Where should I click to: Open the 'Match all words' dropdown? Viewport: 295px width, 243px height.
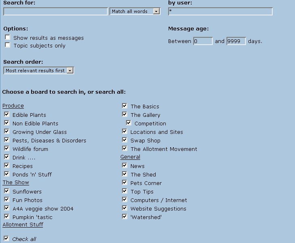(156, 11)
